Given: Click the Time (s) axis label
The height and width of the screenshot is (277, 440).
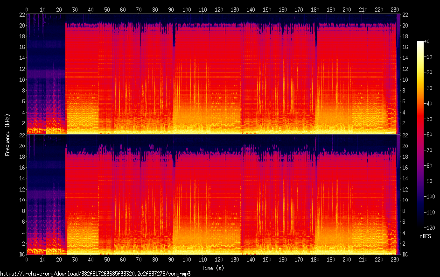Looking at the screenshot, I should click(213, 268).
